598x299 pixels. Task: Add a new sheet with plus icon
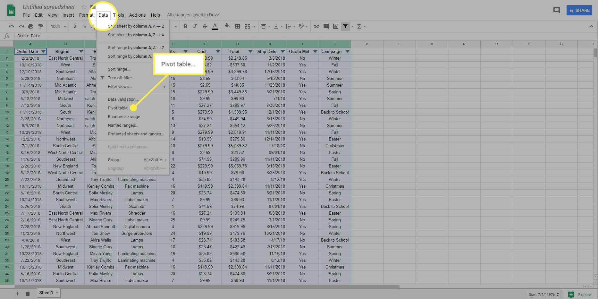(x=18, y=294)
